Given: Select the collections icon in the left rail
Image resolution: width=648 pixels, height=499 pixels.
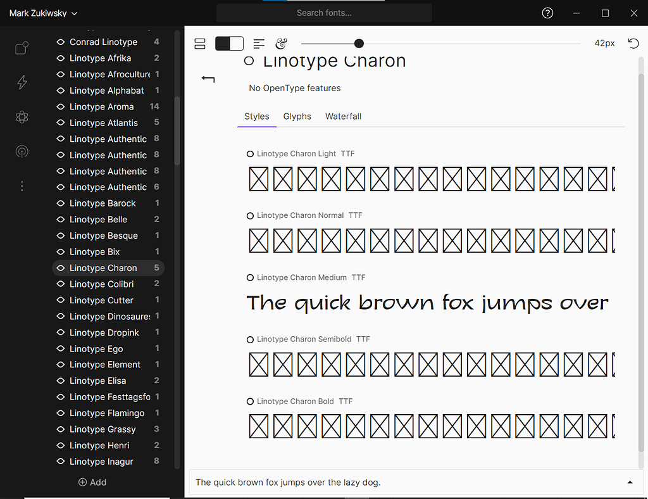Looking at the screenshot, I should 22,47.
